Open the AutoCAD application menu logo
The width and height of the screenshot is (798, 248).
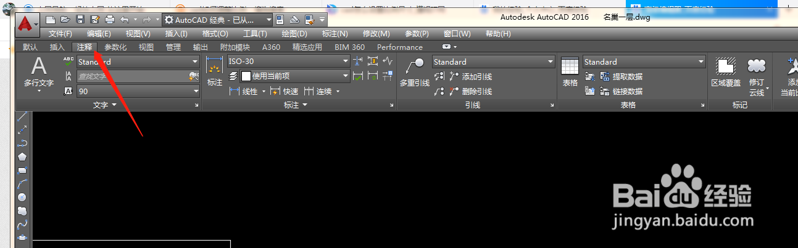point(26,23)
